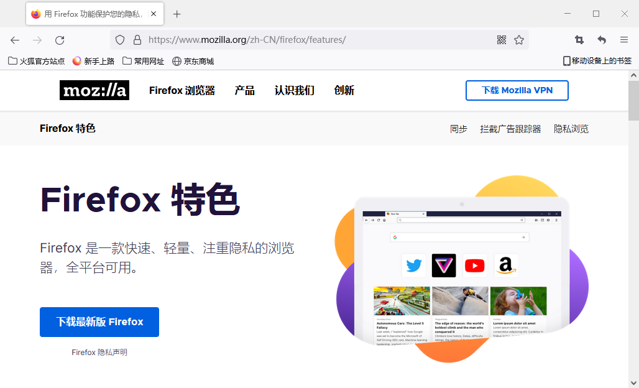Click the page scrollbar down arrow
Viewport: 639px width, 388px height.
[633, 382]
